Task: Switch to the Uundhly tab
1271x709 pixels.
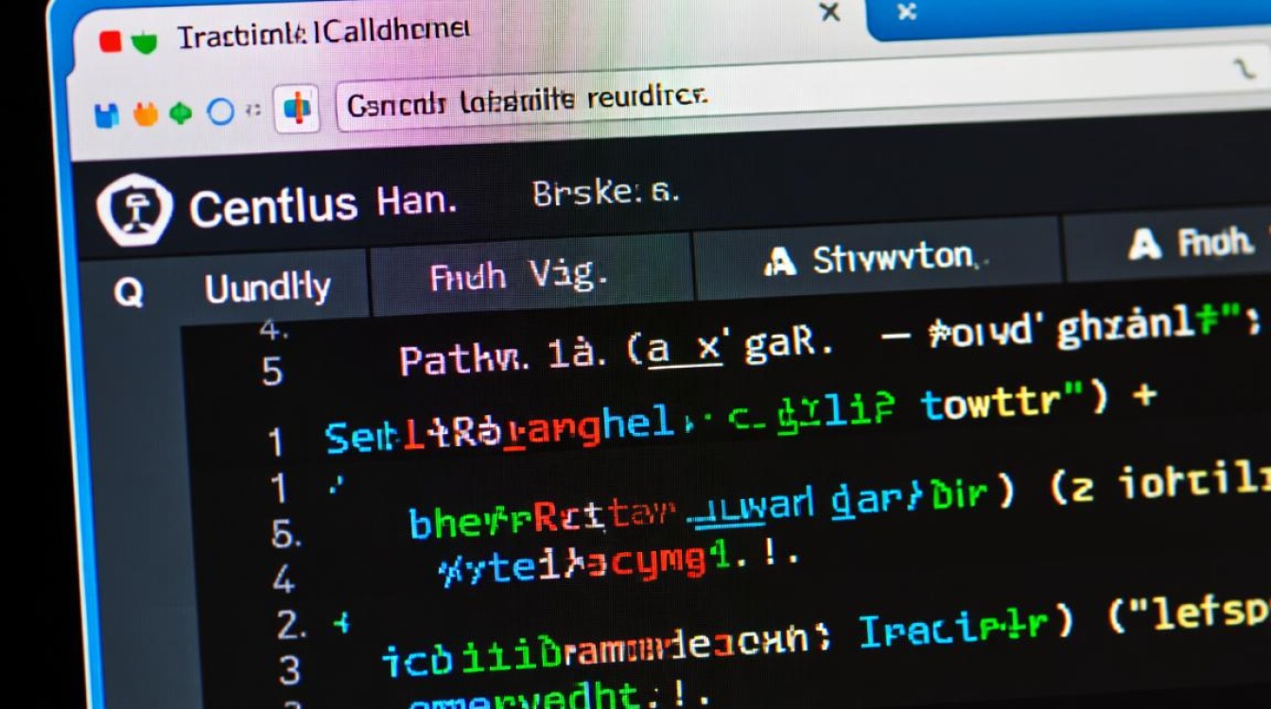Action: coord(267,287)
